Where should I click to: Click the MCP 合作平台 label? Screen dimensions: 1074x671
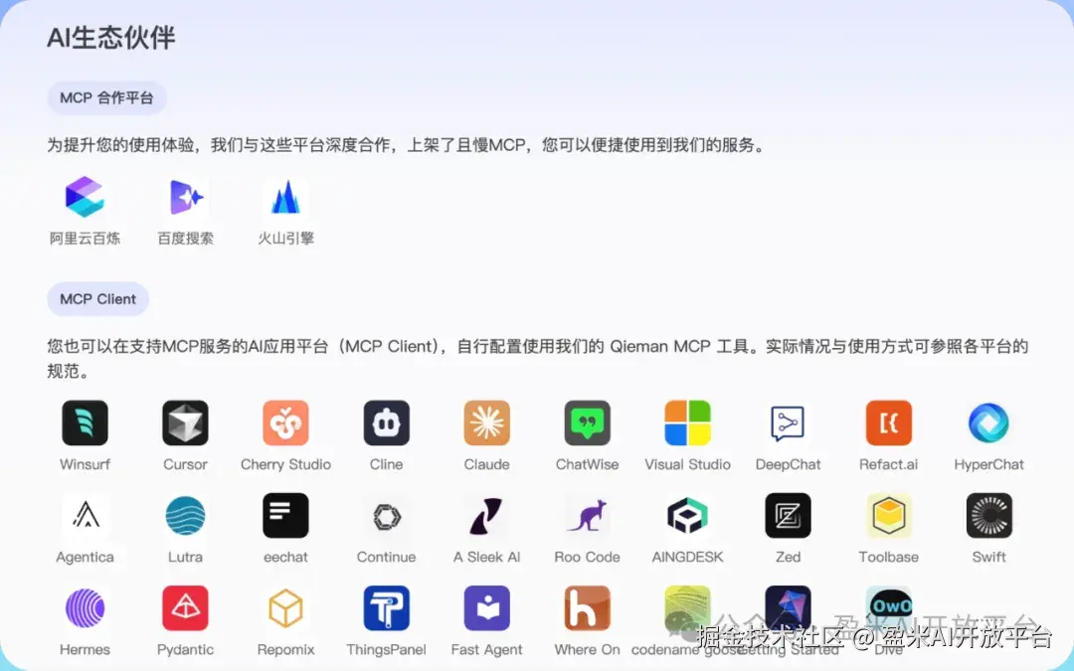[106, 98]
